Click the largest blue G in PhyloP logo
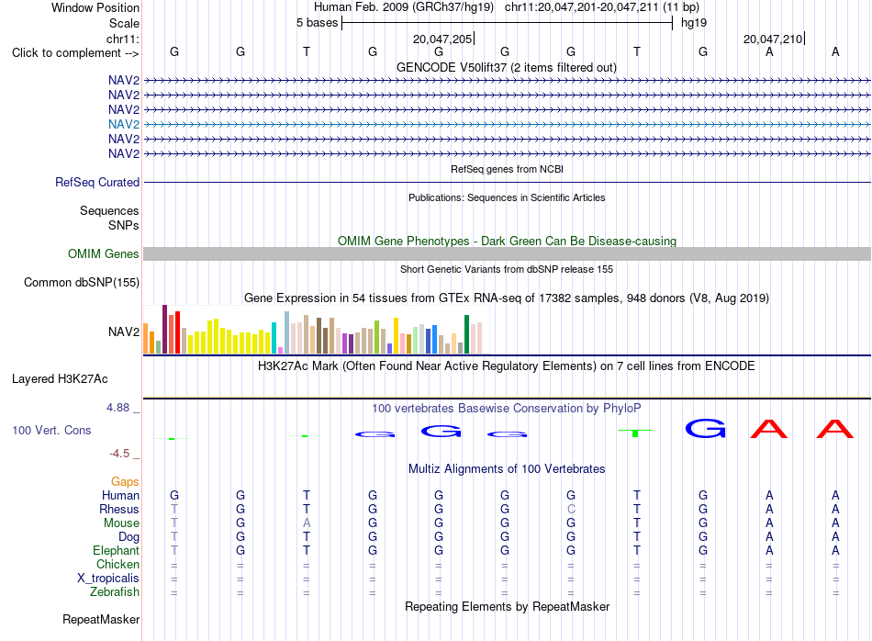This screenshot has height=641, width=872. 705,429
